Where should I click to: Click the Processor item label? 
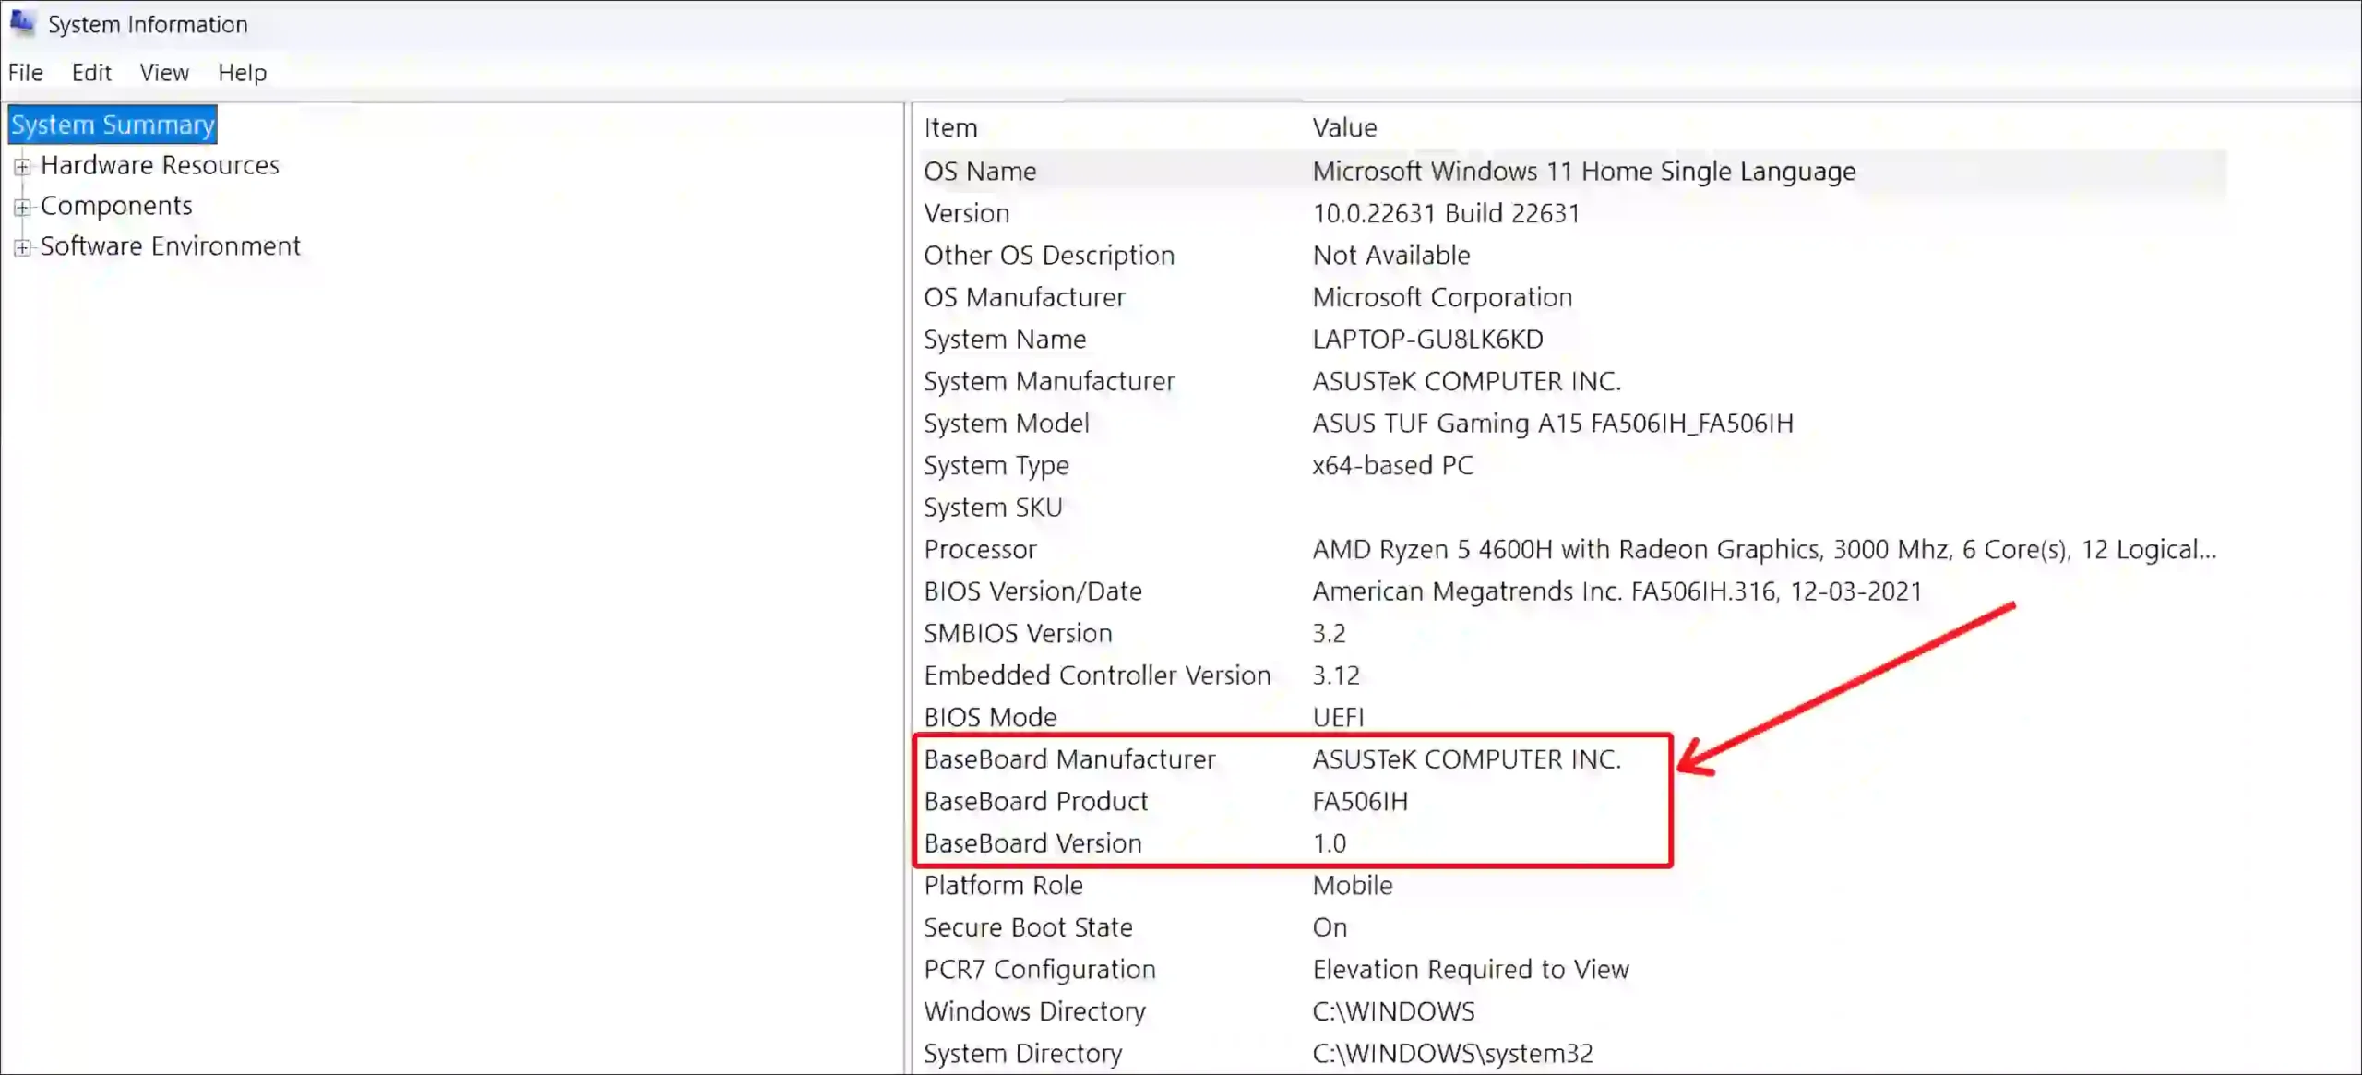tap(980, 549)
